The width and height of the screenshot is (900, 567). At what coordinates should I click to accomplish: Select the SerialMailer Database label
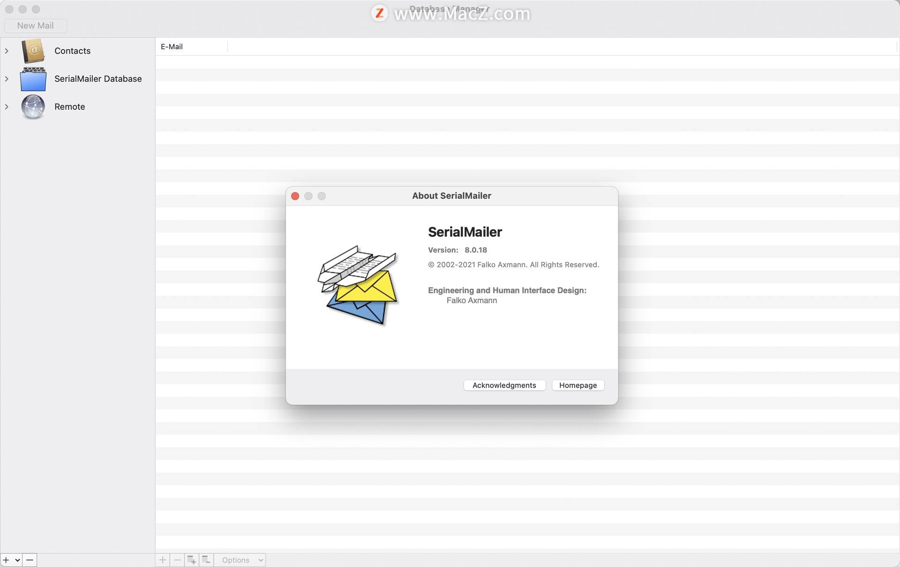(x=98, y=79)
